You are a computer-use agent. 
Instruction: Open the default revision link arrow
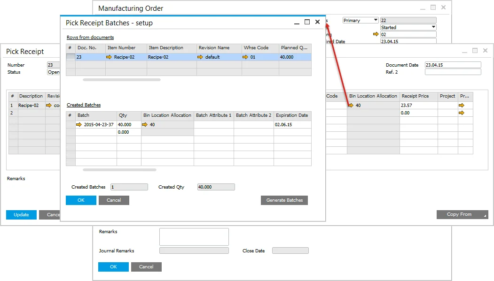click(x=200, y=57)
